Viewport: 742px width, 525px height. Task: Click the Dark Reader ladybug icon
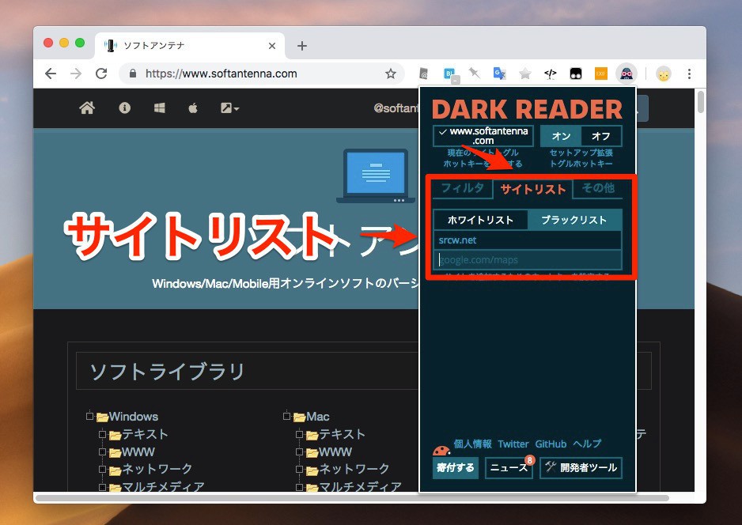(x=441, y=450)
